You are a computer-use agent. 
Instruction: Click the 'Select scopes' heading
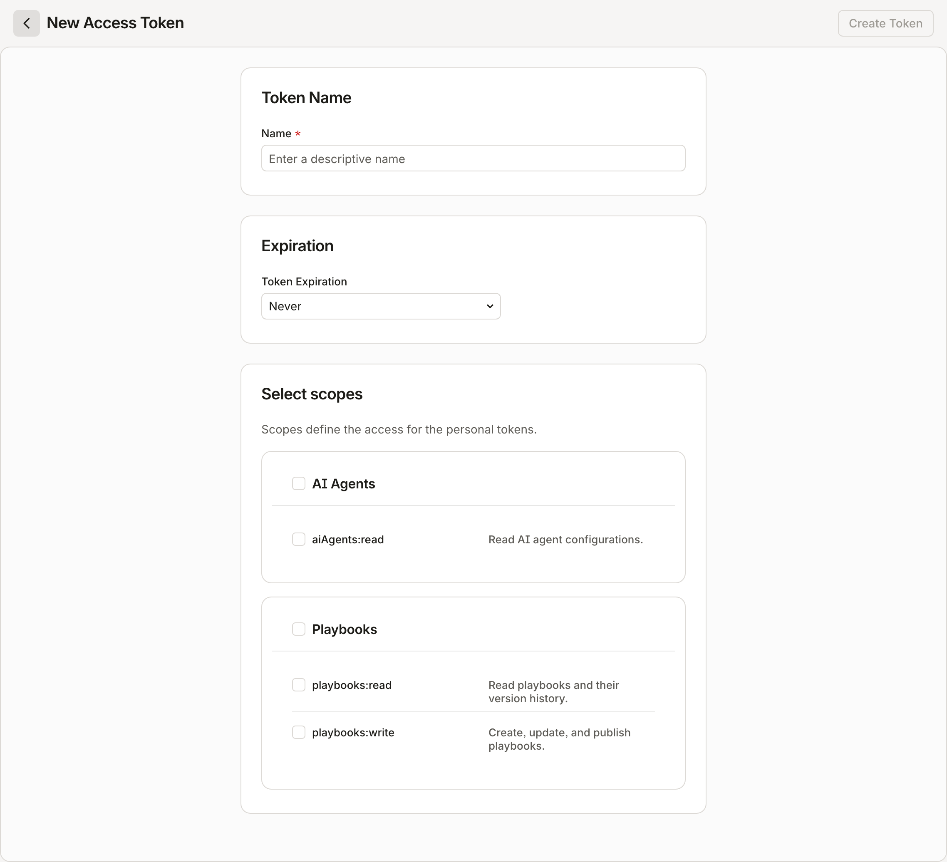point(312,394)
